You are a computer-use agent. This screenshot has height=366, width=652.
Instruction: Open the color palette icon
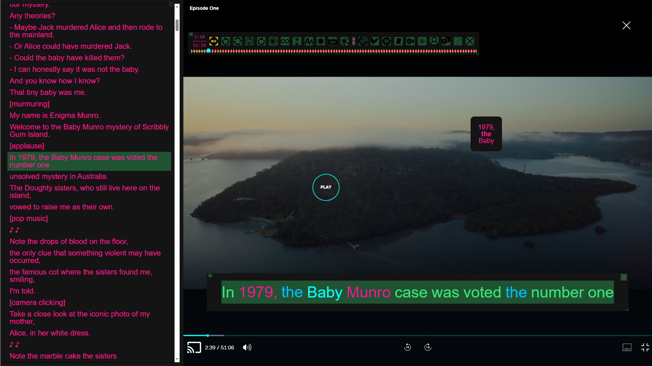[x=363, y=41]
